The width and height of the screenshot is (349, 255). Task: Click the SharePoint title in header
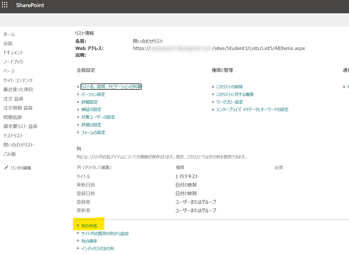click(30, 5)
